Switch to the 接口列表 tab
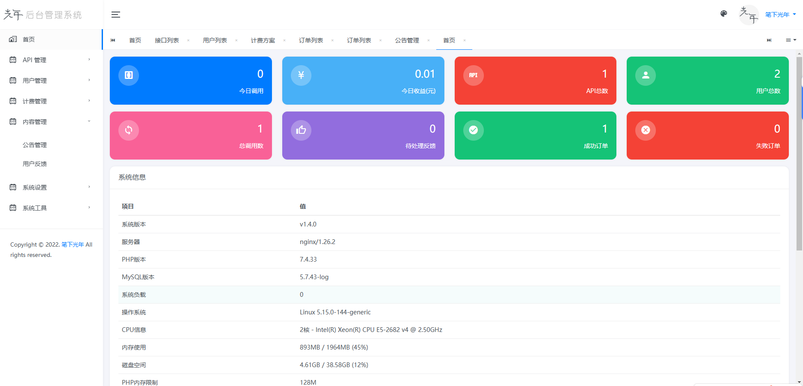This screenshot has width=803, height=386. point(167,40)
